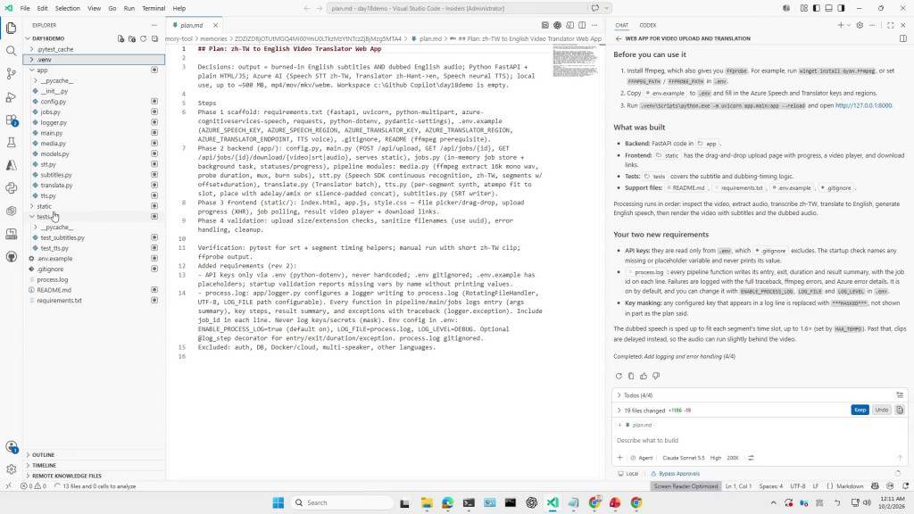This screenshot has width=914, height=514.
Task: Open the Selection menu
Action: (x=68, y=8)
